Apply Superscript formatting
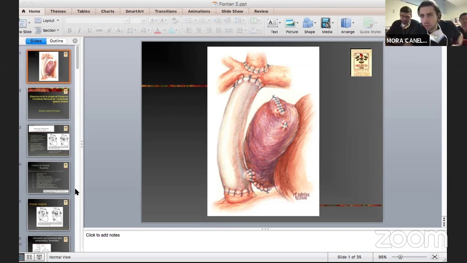This screenshot has height=263, width=467. coord(109,30)
